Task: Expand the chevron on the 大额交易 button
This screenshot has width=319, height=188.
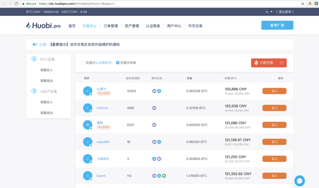Action: (281, 63)
